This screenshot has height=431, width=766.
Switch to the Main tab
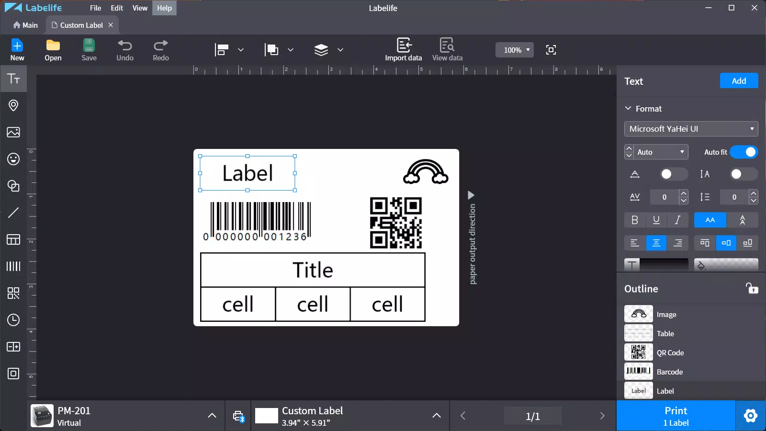point(25,25)
